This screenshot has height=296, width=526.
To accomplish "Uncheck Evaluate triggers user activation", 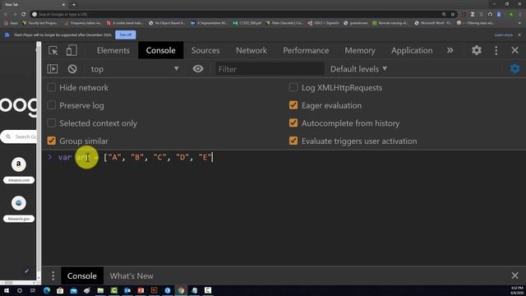I will coord(293,141).
